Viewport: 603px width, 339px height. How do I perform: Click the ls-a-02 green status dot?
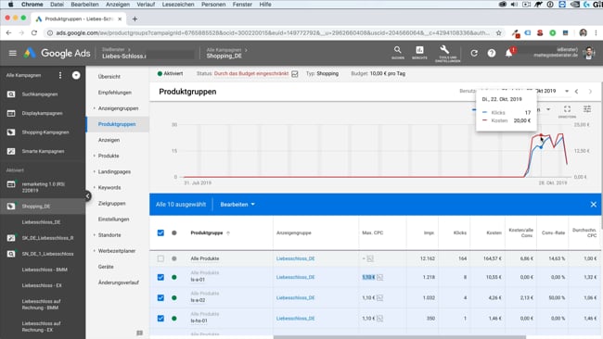click(x=174, y=298)
